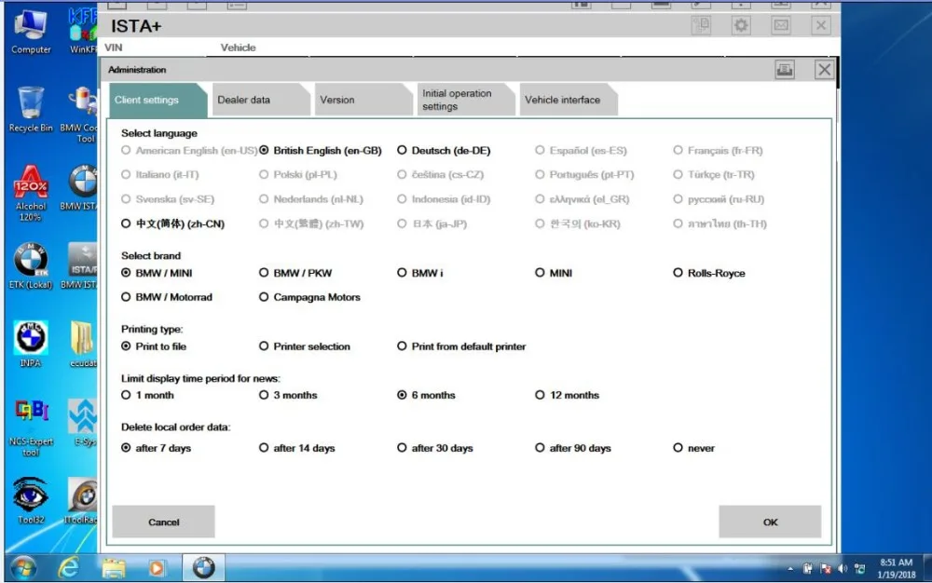
Task: Open Windows Explorer from taskbar
Action: [x=113, y=568]
